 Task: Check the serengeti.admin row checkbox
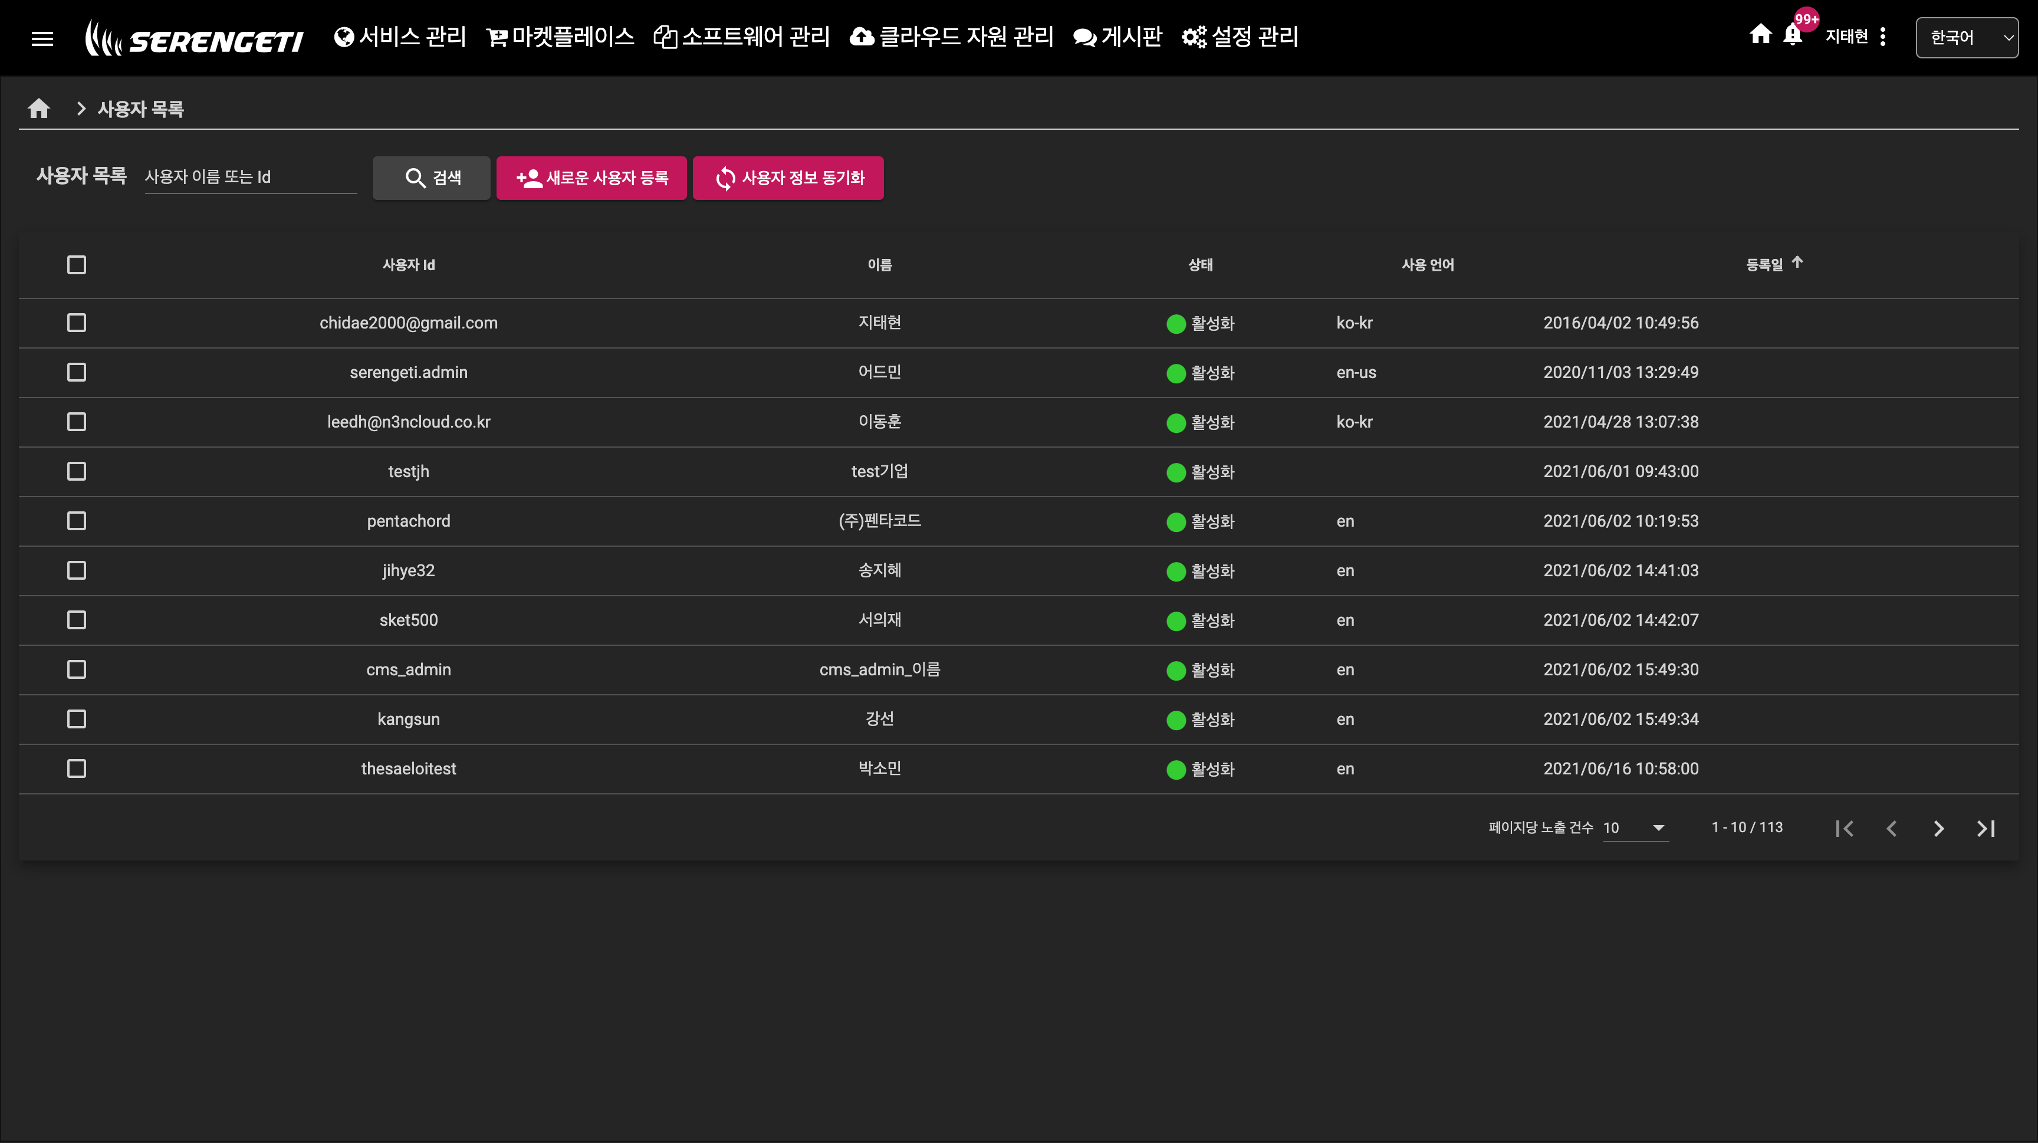pyautogui.click(x=77, y=373)
